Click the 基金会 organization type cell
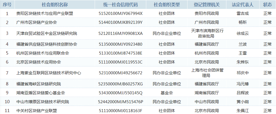The height and width of the screenshot is (114, 276). (x=167, y=93)
